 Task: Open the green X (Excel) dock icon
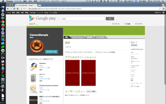tap(3, 76)
